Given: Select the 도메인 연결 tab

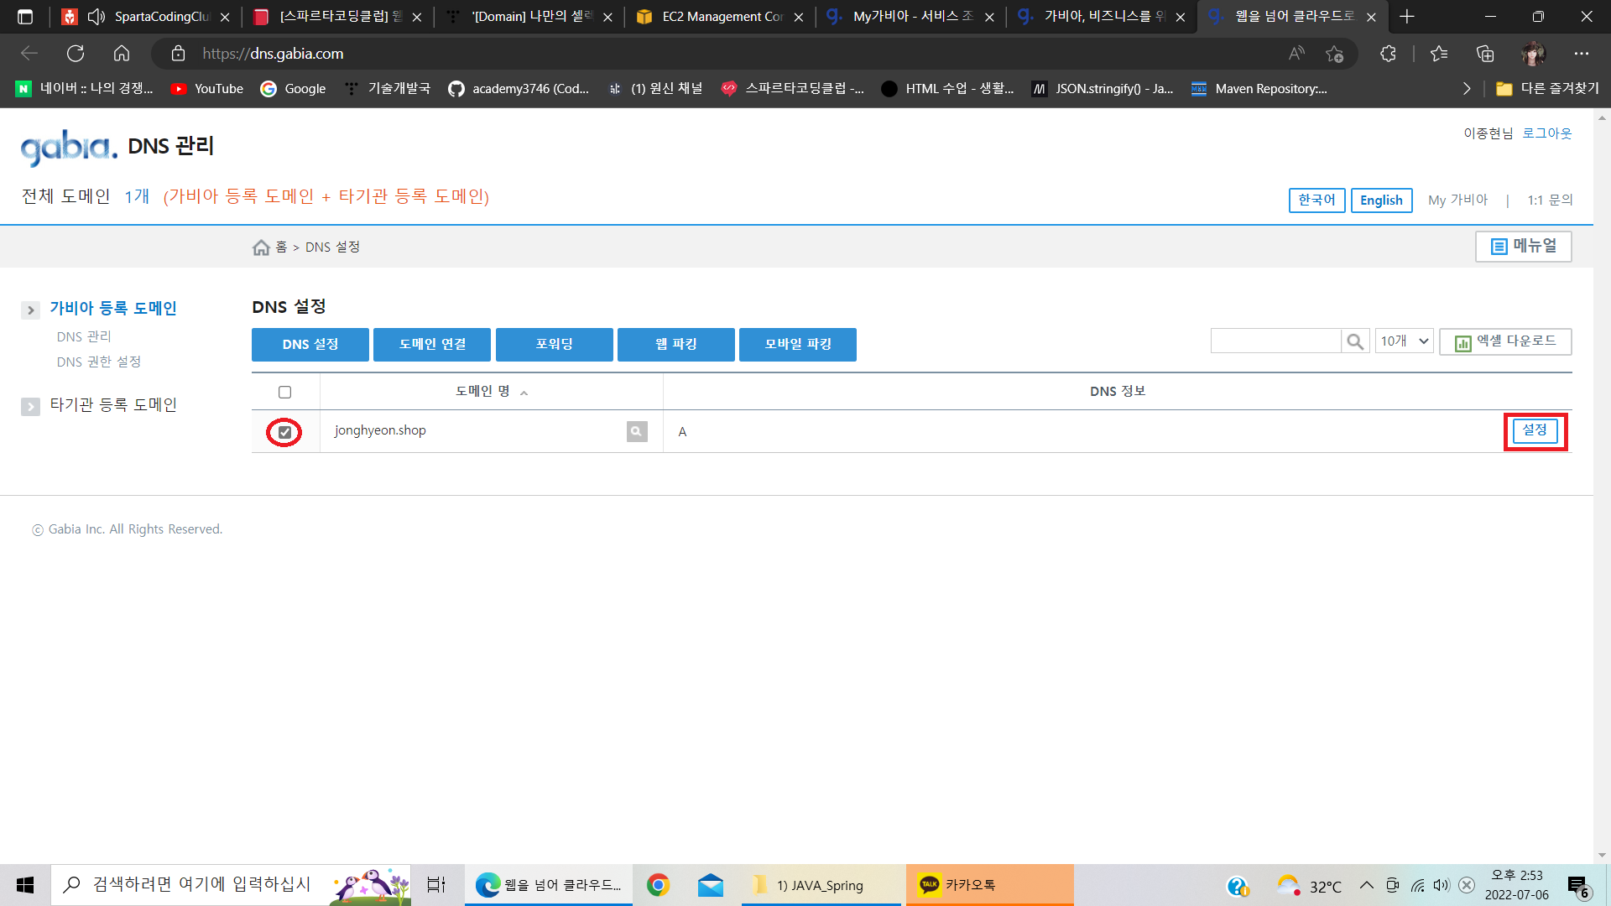Looking at the screenshot, I should click(432, 345).
